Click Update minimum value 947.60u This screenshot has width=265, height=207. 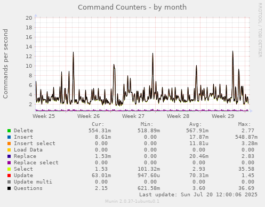click(149, 176)
